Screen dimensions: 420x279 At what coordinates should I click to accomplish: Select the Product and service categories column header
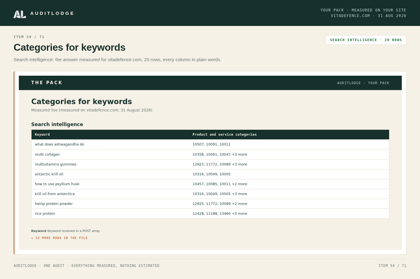[225, 134]
